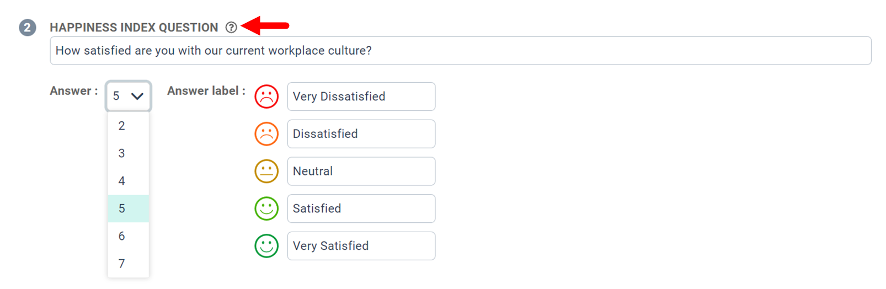886x289 pixels.
Task: Edit the Satisfied answer label field
Action: click(361, 208)
